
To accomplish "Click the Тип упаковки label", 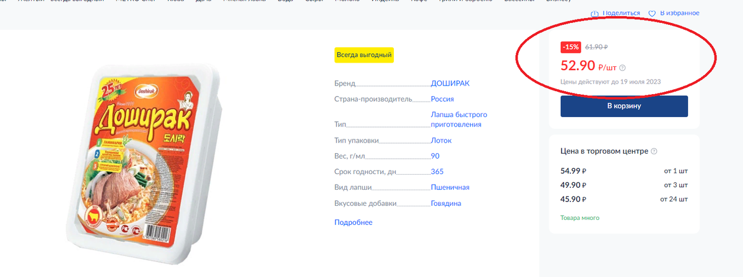I will click(357, 140).
